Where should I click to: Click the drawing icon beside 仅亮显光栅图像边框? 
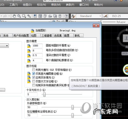pos(29,74)
